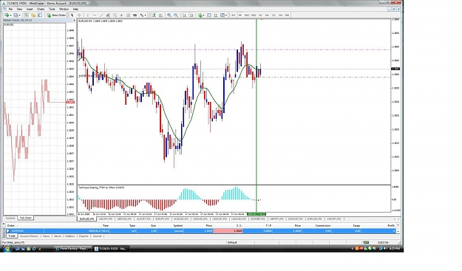This screenshot has height=271, width=462.
Task: Open the indicators list icon
Action: [x=200, y=15]
